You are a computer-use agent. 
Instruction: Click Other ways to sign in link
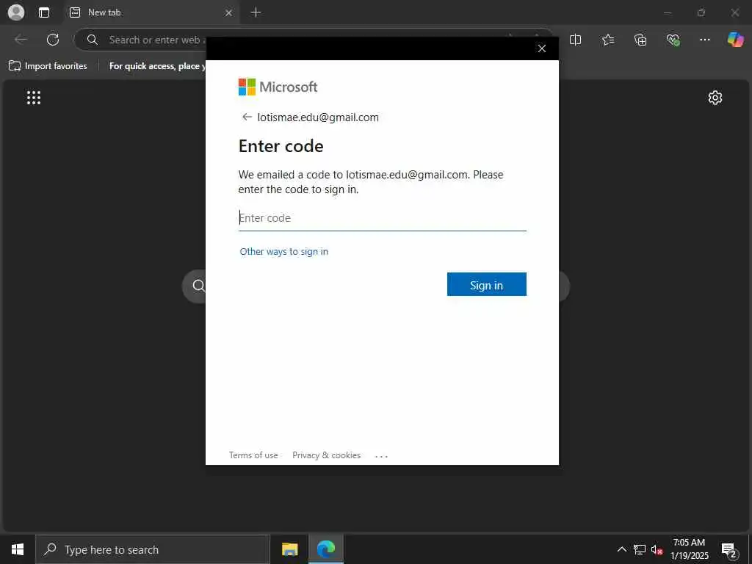tap(284, 251)
